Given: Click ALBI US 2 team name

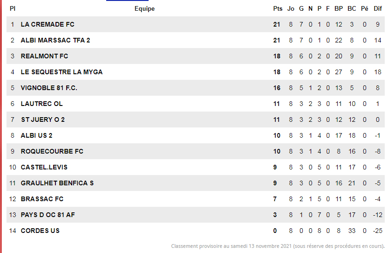Looking at the screenshot, I should (36, 135).
